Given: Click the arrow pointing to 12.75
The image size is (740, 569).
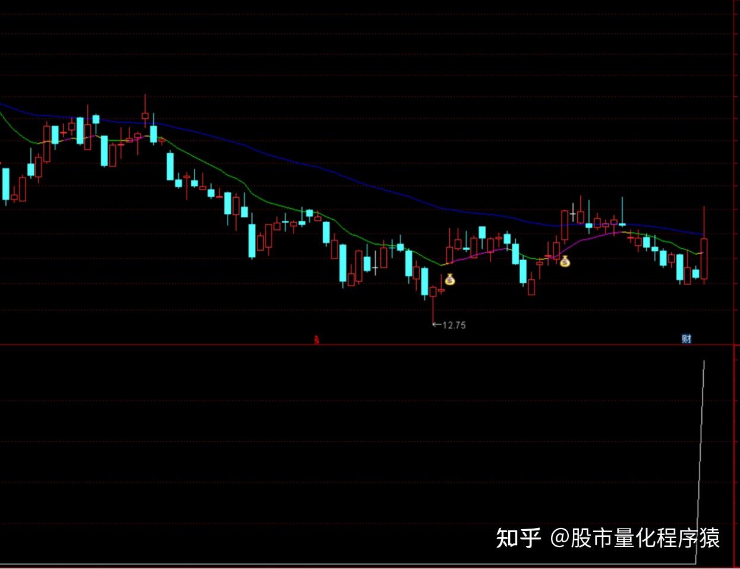Looking at the screenshot, I should pyautogui.click(x=437, y=325).
